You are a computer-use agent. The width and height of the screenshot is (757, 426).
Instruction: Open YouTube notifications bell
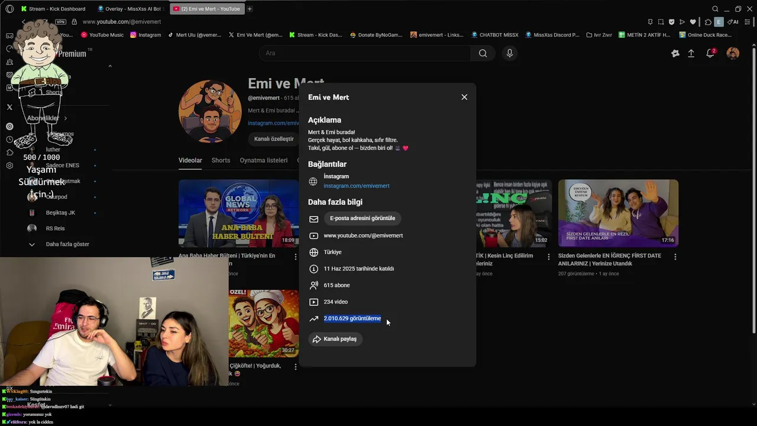711,53
